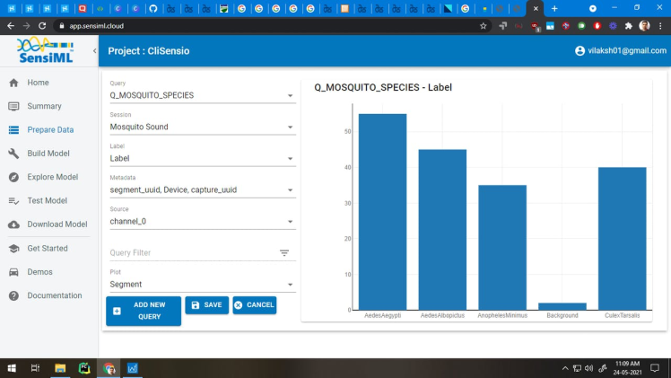Click the Chrome taskbar icon

(109, 368)
